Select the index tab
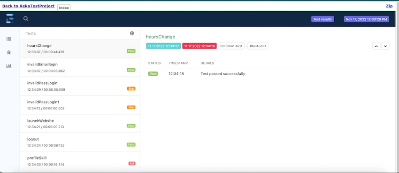The height and width of the screenshot is (173, 399). [x=64, y=7]
